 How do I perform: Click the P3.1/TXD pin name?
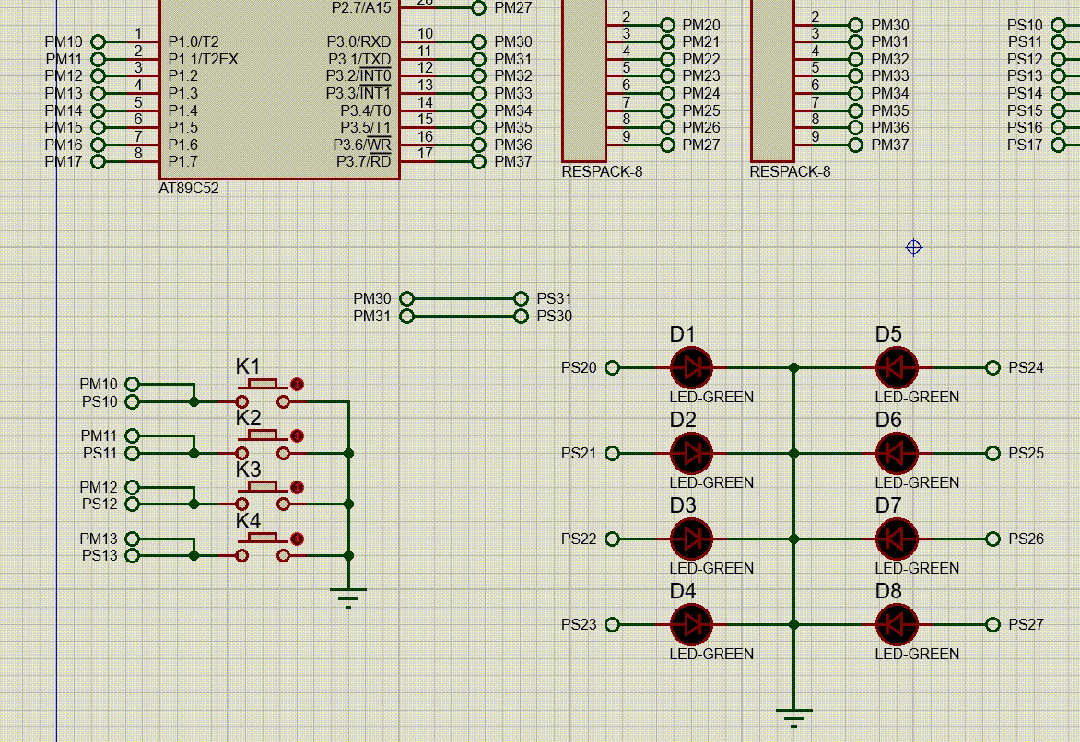359,59
